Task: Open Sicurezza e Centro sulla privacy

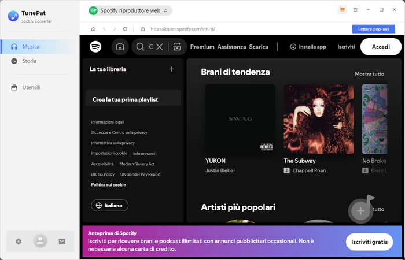Action: (119, 132)
